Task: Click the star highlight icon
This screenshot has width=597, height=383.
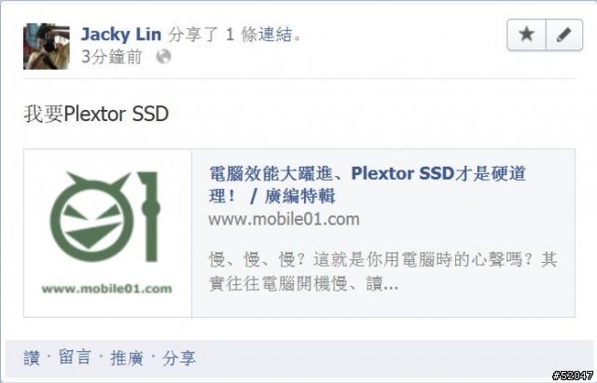Action: tap(526, 34)
